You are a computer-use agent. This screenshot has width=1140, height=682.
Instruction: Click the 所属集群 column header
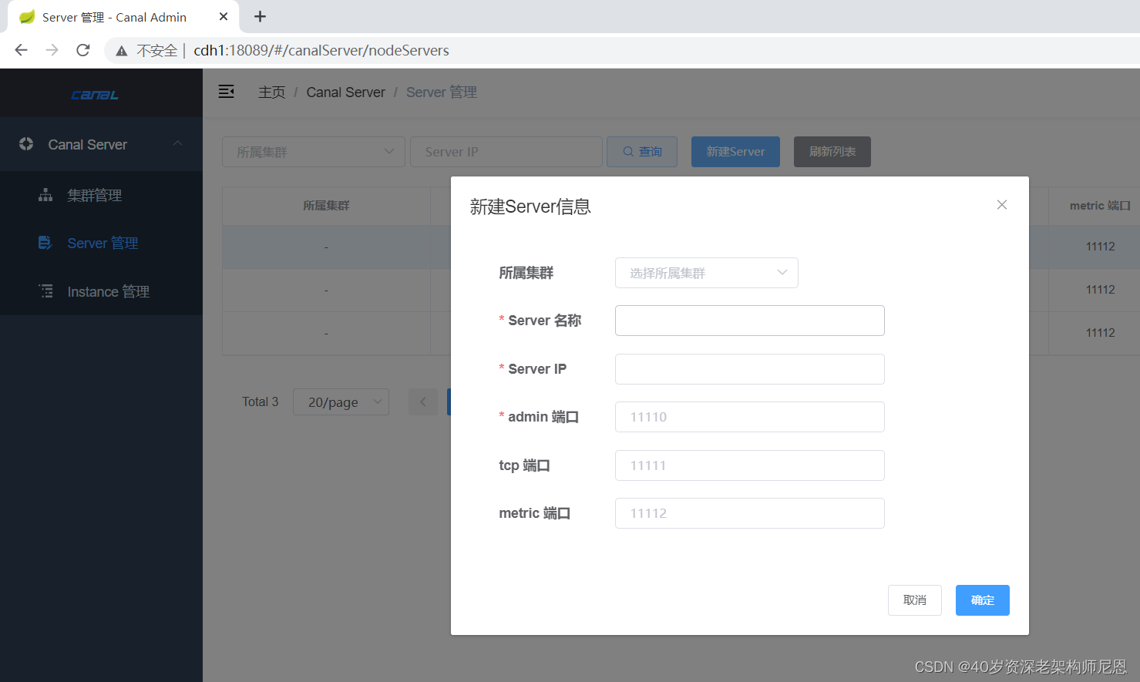coord(326,206)
